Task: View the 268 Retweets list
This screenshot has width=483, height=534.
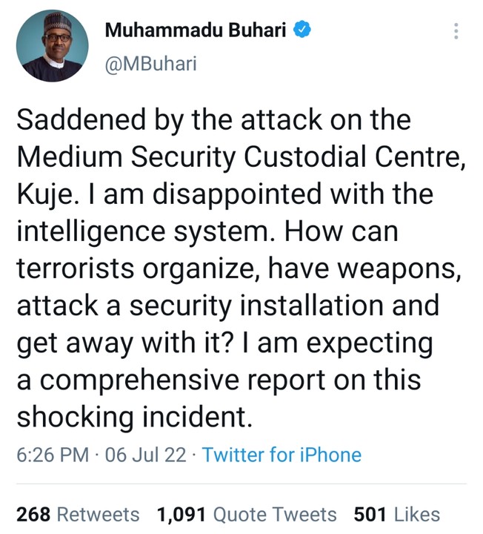Action: coord(78,514)
